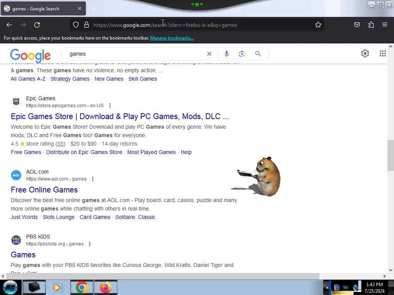Click the PBS KIDS favicon
Viewport: 394px width, 295px height.
[16, 240]
